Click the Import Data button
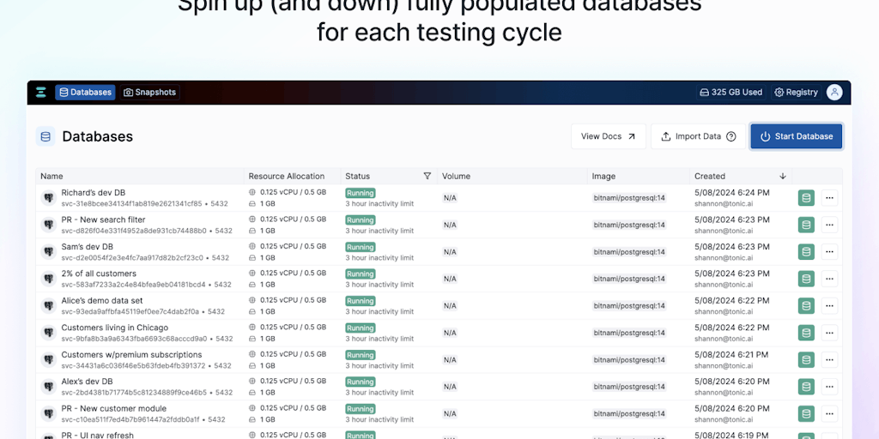This screenshot has width=879, height=439. pyautogui.click(x=698, y=136)
